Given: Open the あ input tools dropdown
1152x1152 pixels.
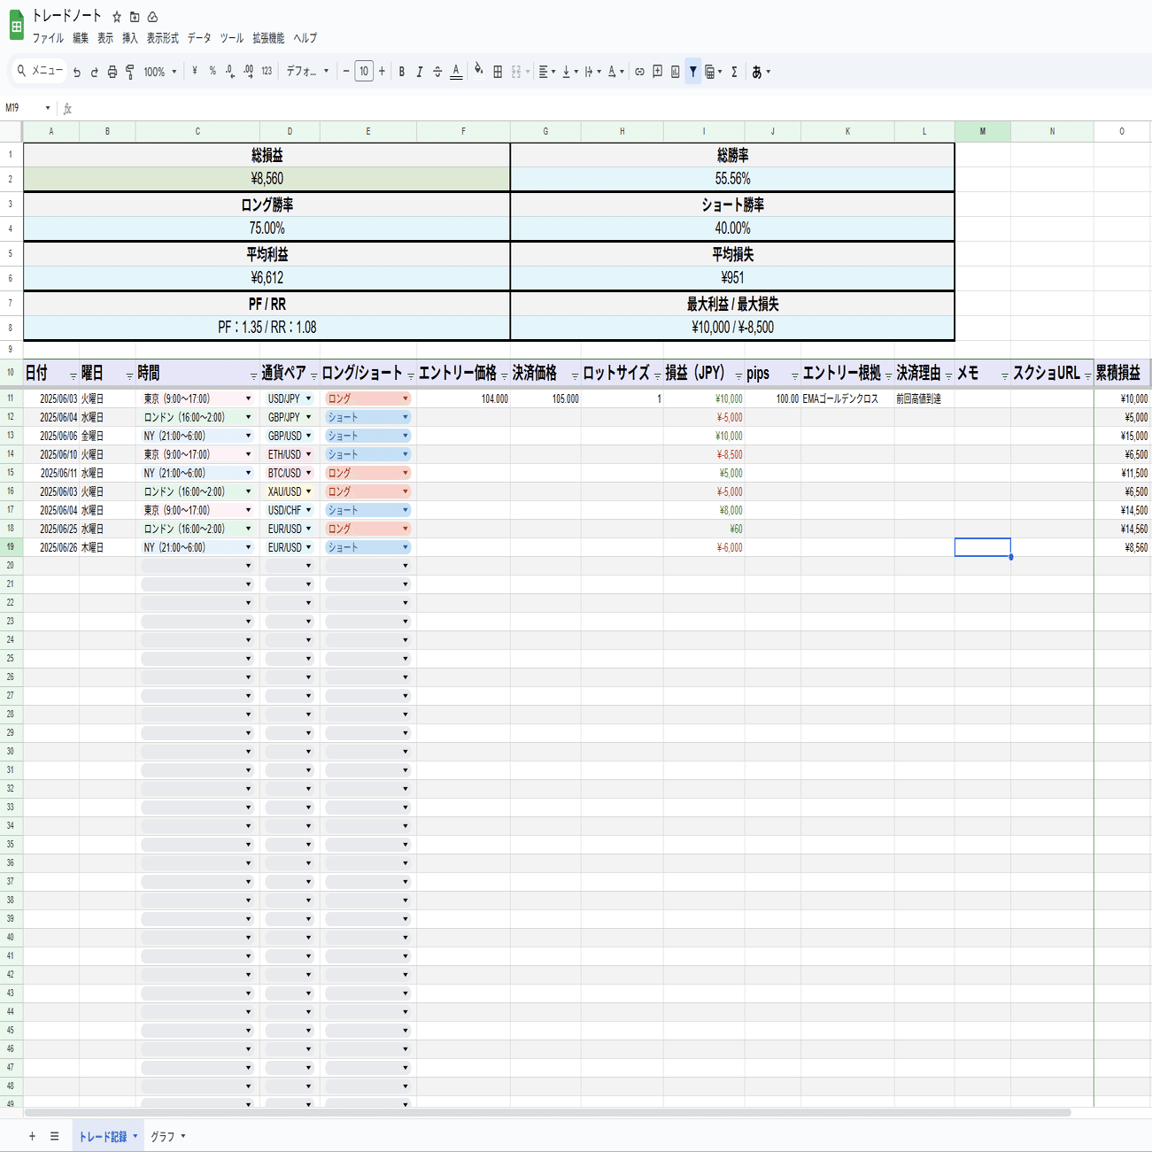Looking at the screenshot, I should click(761, 72).
